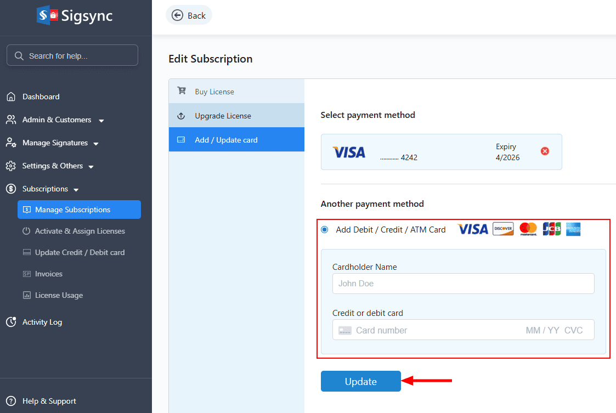Click the Update button
616x413 pixels.
point(360,382)
